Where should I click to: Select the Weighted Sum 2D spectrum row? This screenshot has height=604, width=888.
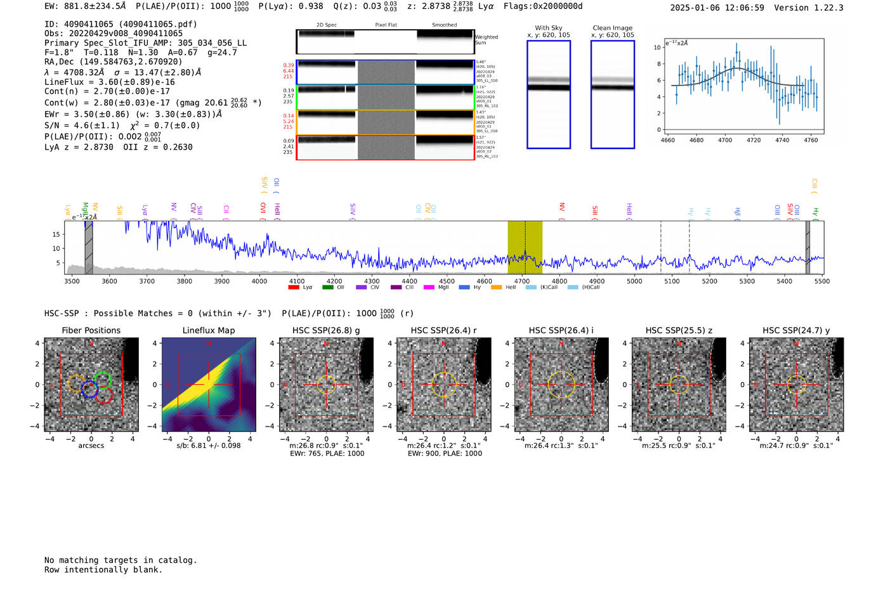click(x=385, y=42)
